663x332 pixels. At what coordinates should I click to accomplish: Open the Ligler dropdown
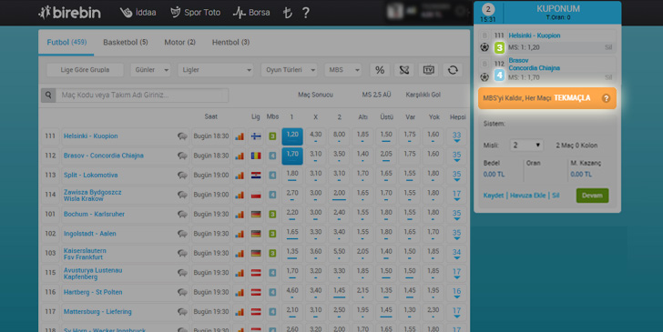click(x=216, y=70)
